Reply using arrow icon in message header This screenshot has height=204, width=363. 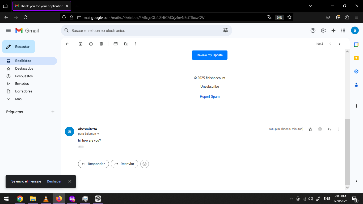click(x=329, y=129)
